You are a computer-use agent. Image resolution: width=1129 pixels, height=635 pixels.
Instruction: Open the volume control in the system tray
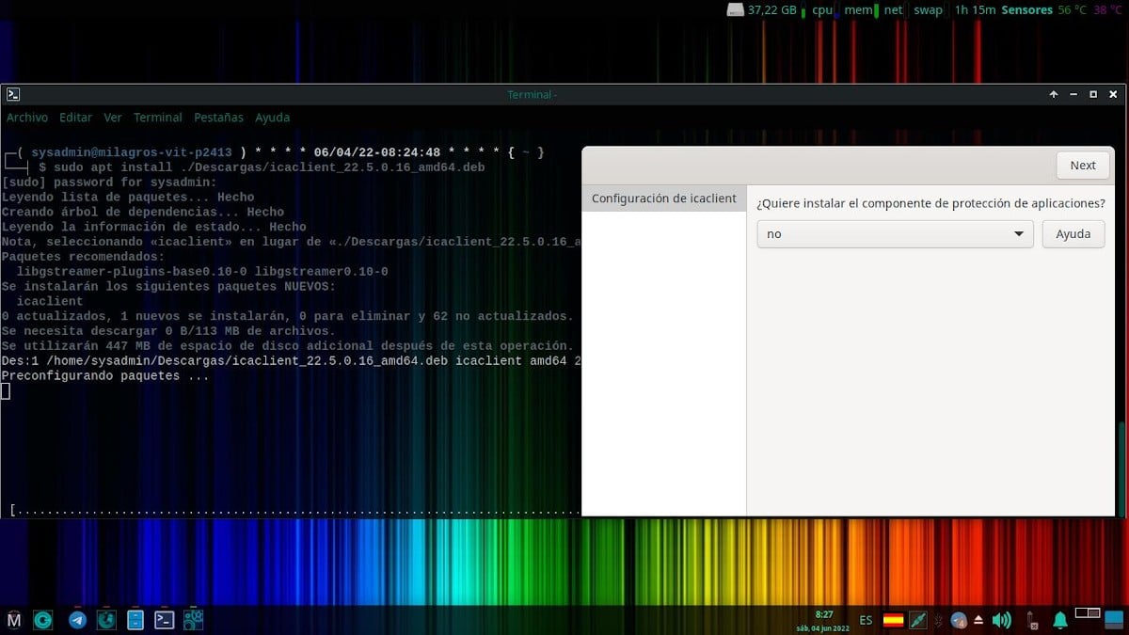click(x=1000, y=620)
